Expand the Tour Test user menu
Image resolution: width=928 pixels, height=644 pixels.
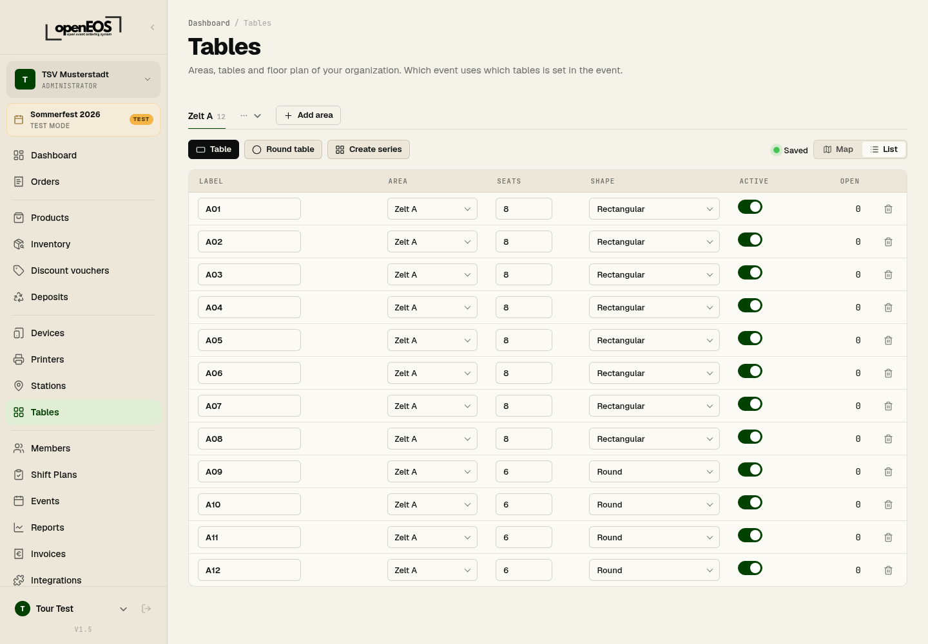coord(123,609)
